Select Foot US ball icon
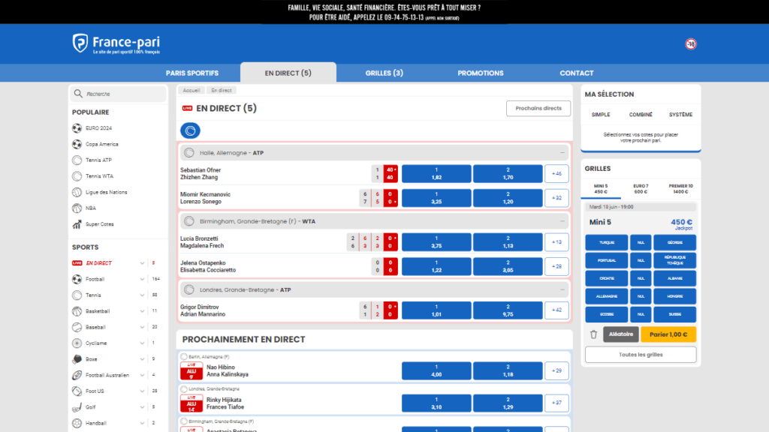The image size is (769, 432). (77, 391)
